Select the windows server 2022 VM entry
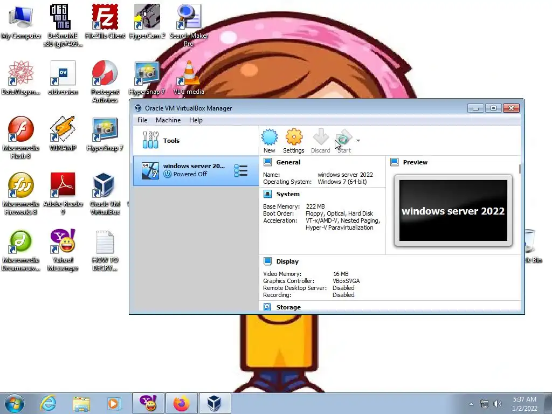 tap(196, 171)
